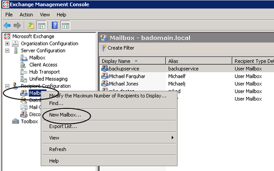
Task: Select Michael Farquhar display name cell
Action: coord(127,76)
